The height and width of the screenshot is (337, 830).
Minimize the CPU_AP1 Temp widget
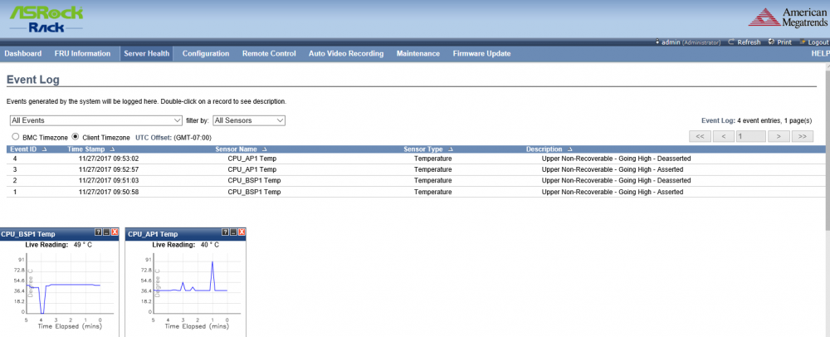tap(233, 232)
